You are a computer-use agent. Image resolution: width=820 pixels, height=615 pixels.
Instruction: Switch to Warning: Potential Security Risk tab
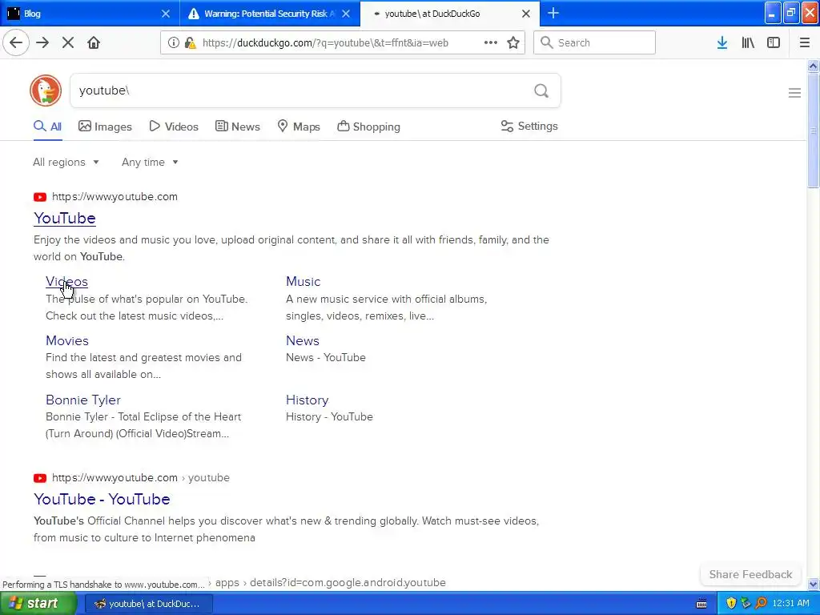pos(270,14)
